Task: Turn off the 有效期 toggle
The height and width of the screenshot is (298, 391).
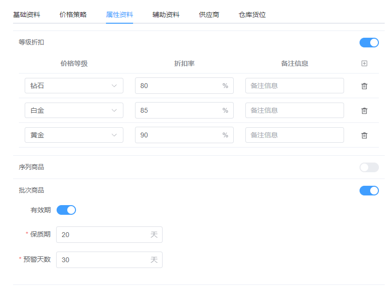Action: [x=66, y=210]
